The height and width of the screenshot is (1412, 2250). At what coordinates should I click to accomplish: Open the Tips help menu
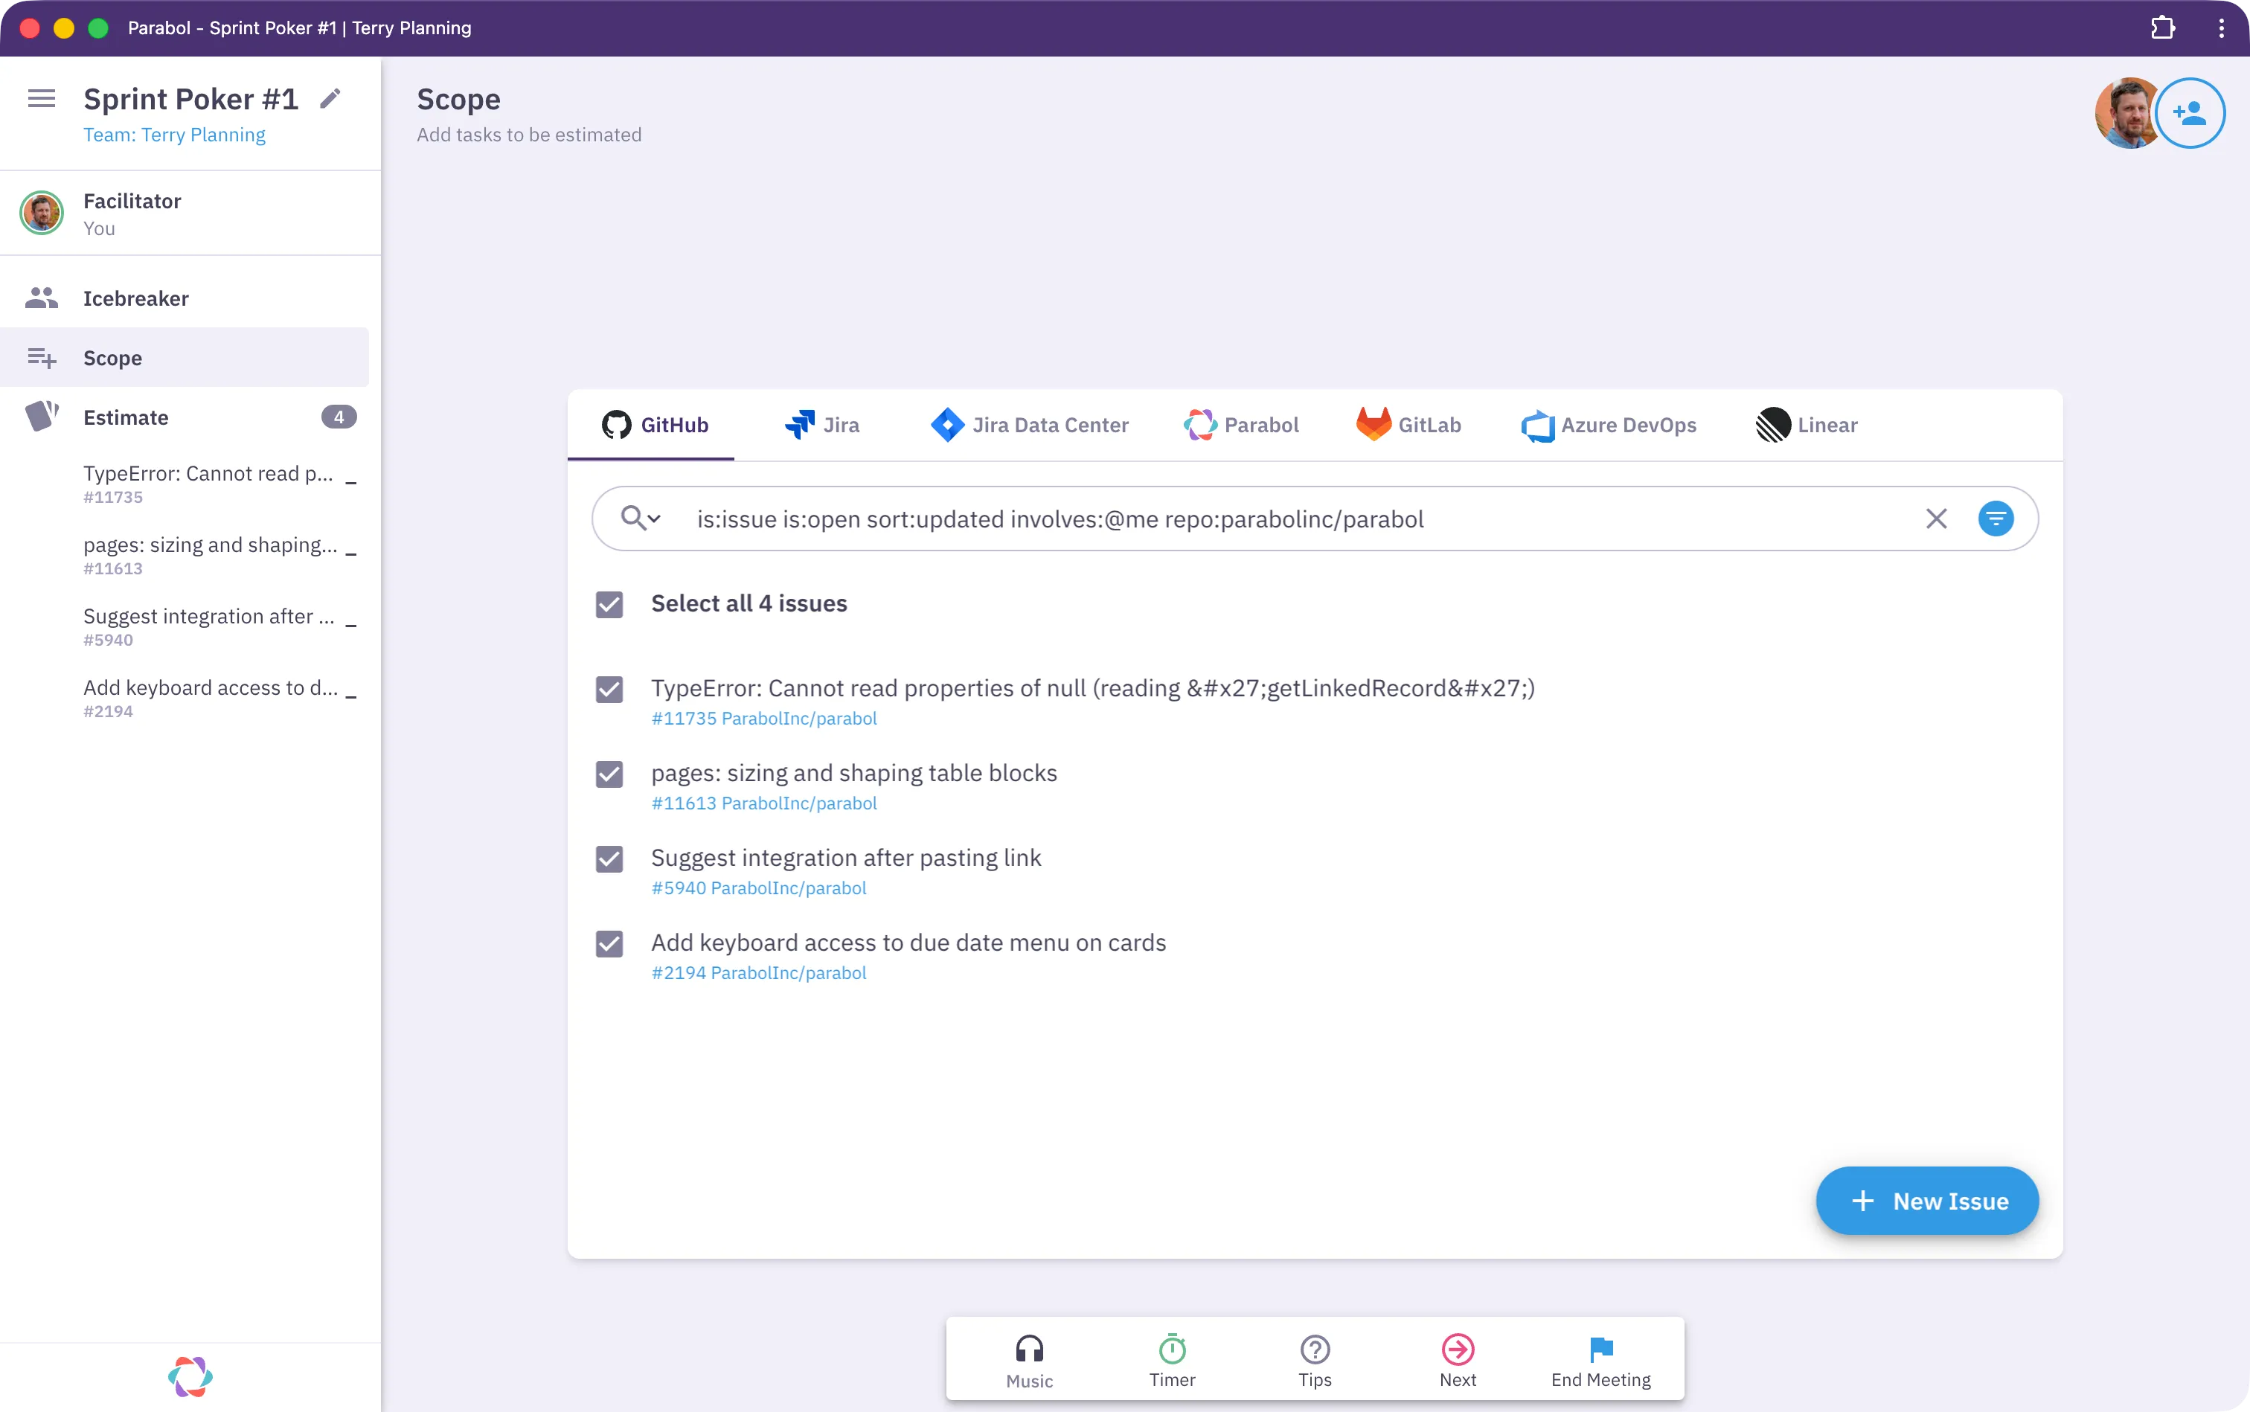point(1315,1361)
